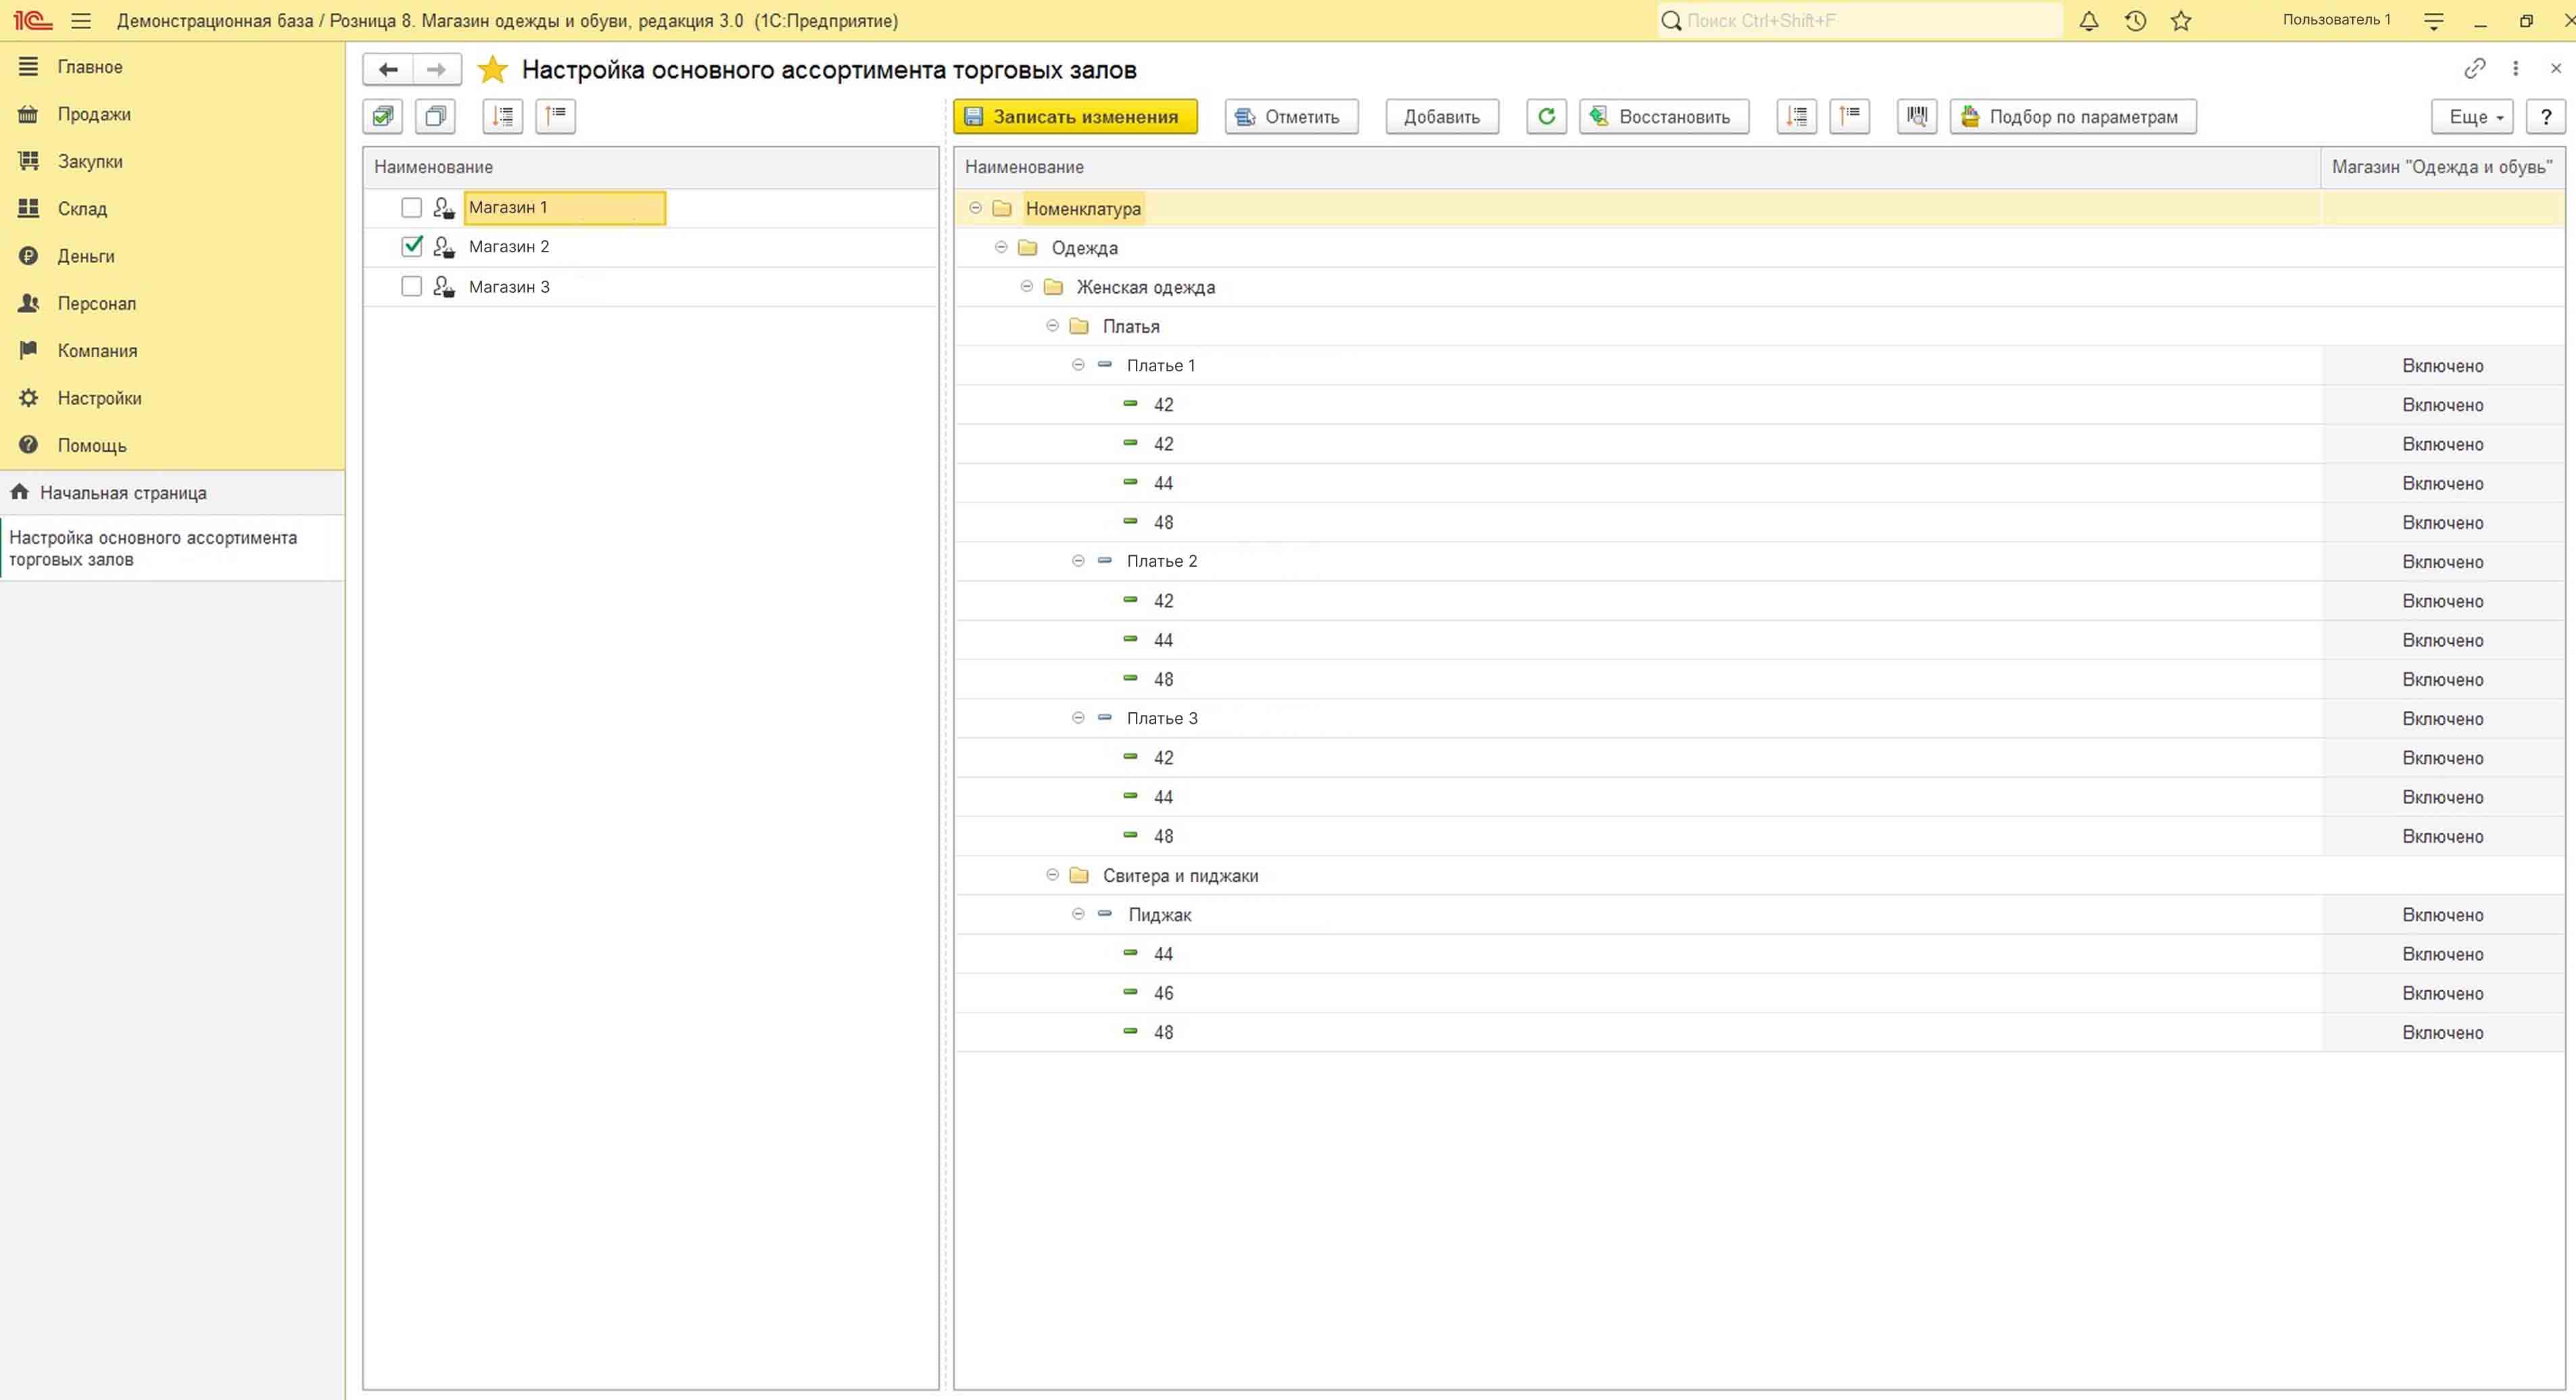Open notifications bell icon
The width and height of the screenshot is (2576, 1400).
coord(2089,20)
